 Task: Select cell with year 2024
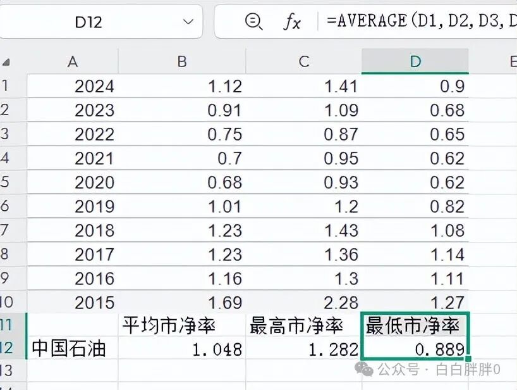[x=73, y=86]
